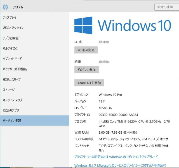The image size is (179, 168).
Task: Select オフライン マップ in the sidebar
Action: pos(13,100)
